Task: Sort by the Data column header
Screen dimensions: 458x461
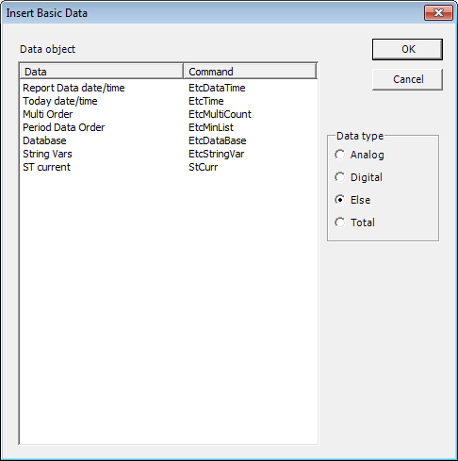Action: [x=101, y=72]
